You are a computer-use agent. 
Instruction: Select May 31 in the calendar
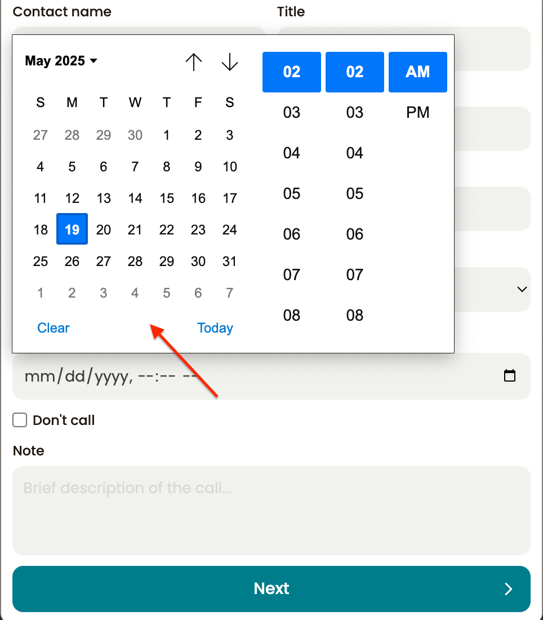(x=230, y=262)
